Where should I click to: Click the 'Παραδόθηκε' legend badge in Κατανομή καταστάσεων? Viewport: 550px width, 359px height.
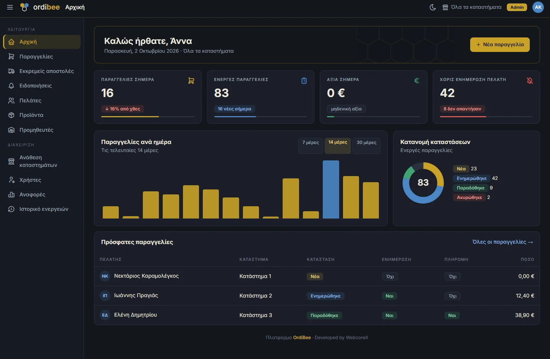click(x=471, y=188)
